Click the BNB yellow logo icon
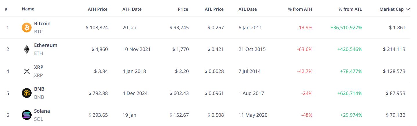417x126 pixels. click(x=27, y=93)
